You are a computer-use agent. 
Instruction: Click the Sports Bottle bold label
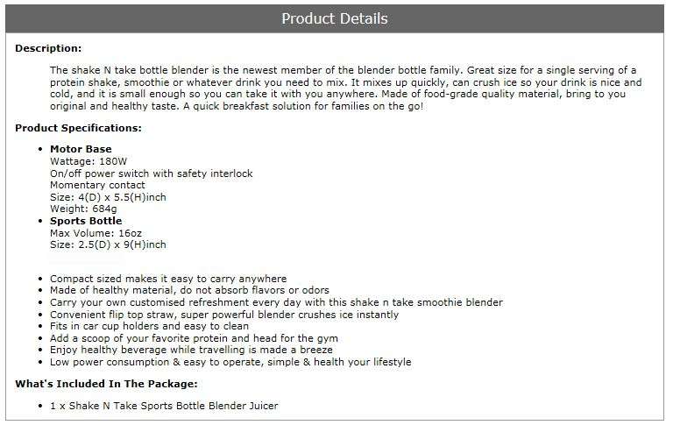86,221
